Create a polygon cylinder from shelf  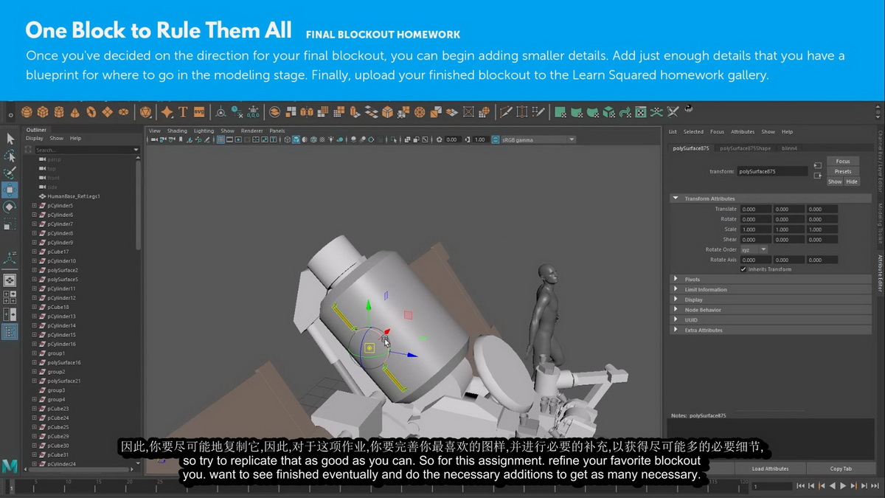tap(59, 112)
